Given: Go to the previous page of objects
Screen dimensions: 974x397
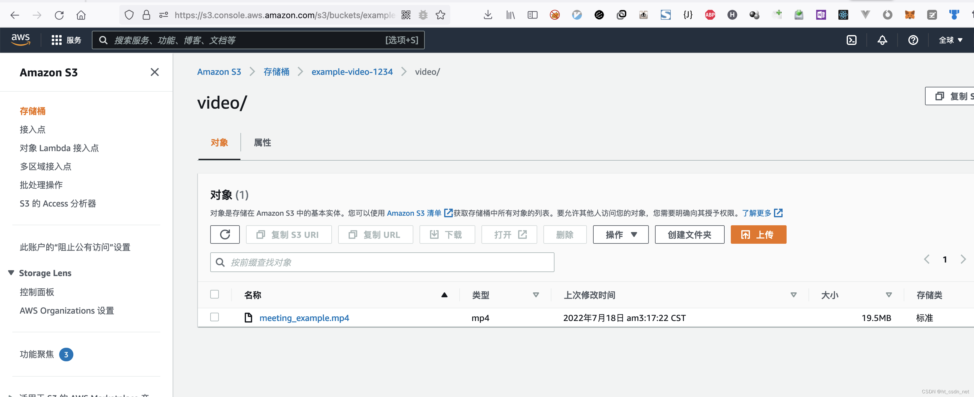Looking at the screenshot, I should tap(927, 259).
